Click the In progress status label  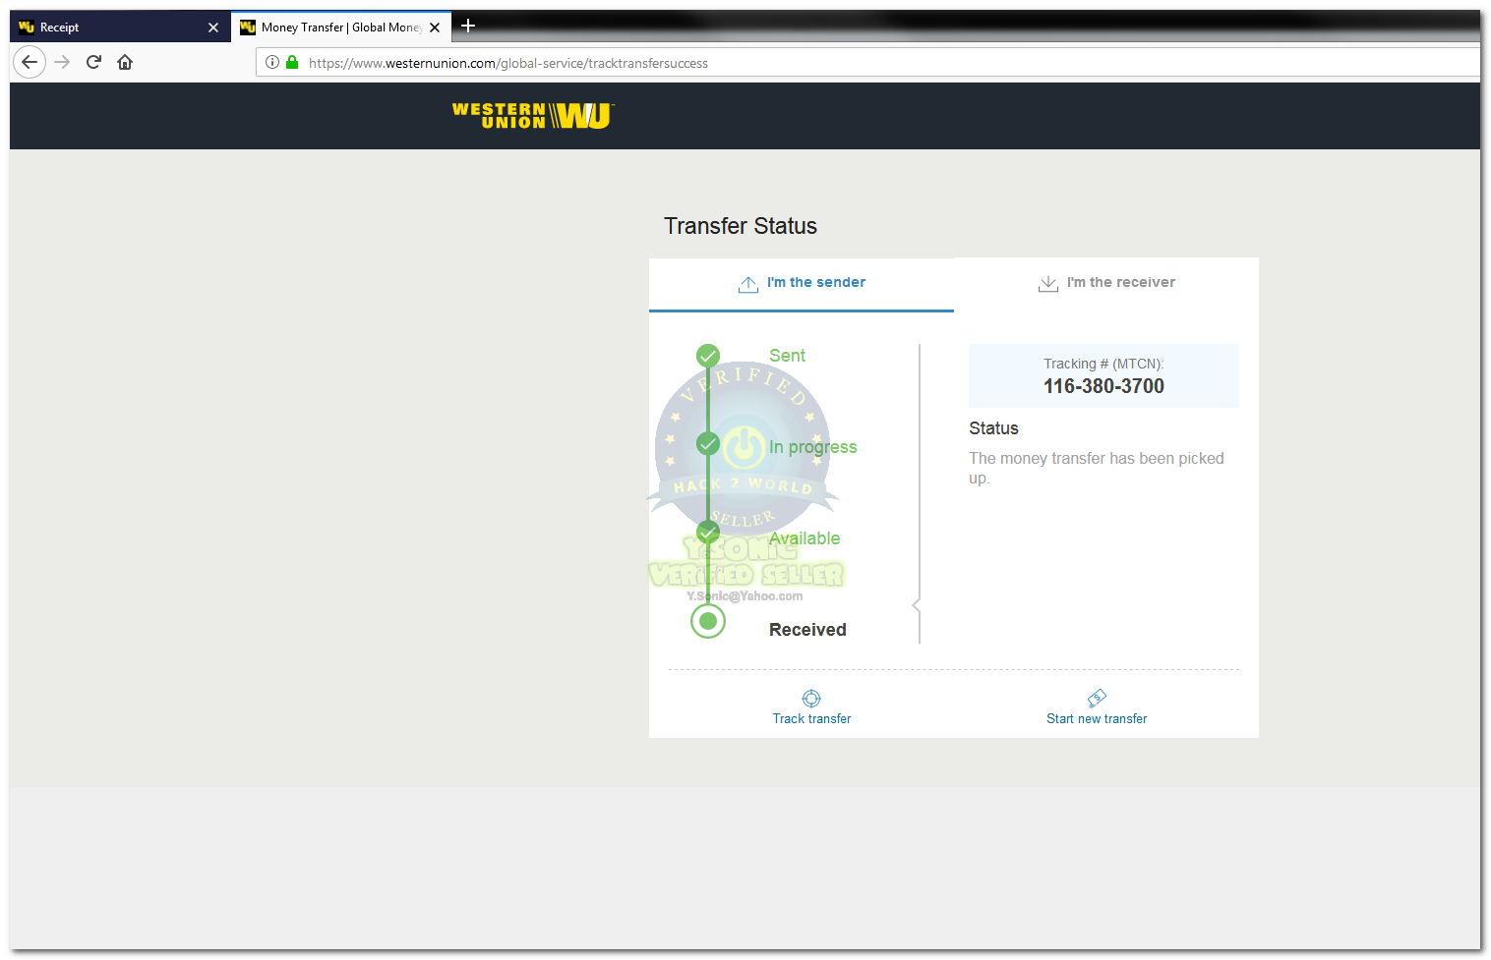pos(812,447)
